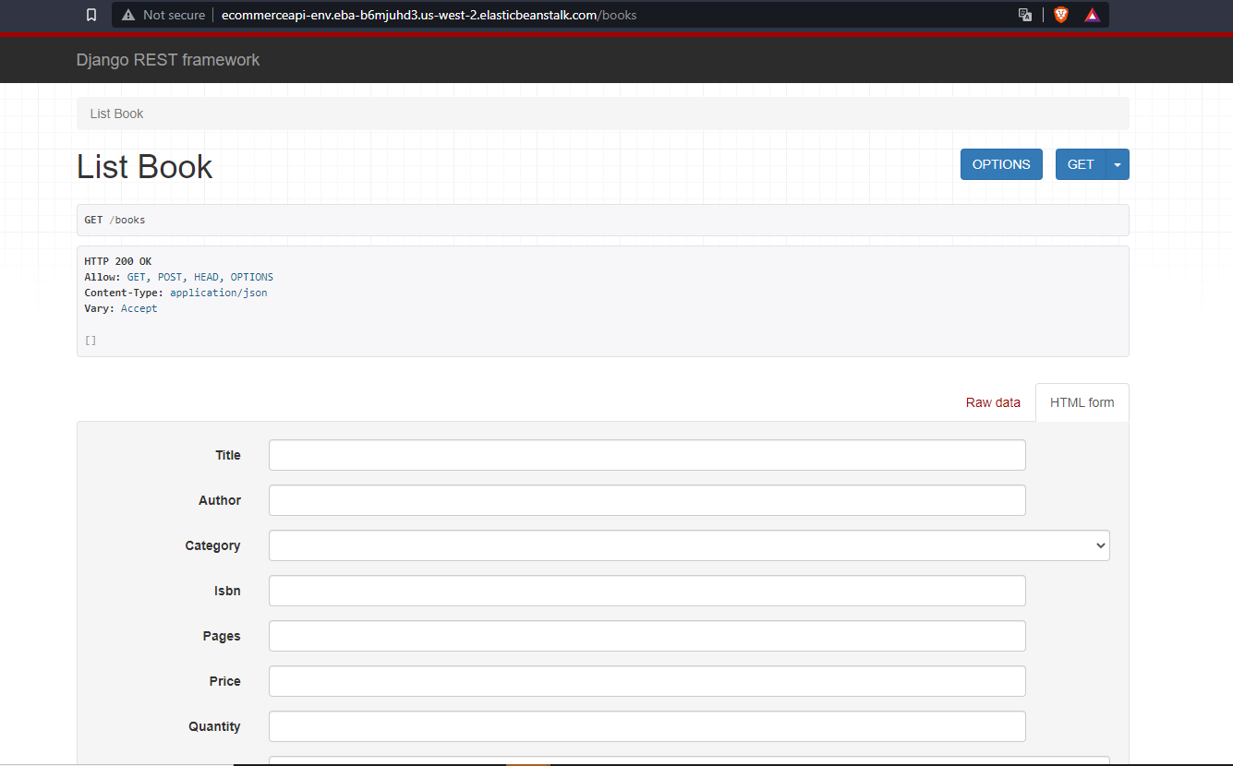Open the Django REST framework home link
Viewport: 1233px width, 766px height.
click(x=168, y=59)
